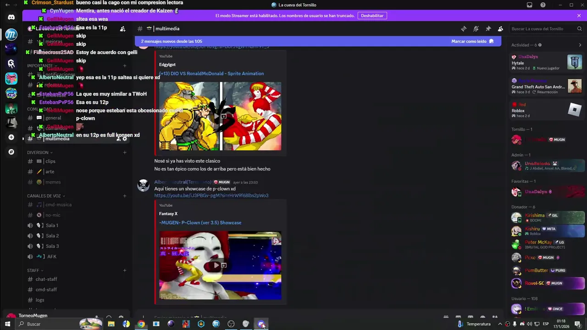
Task: Open the threads icon in channel header
Action: [464, 28]
